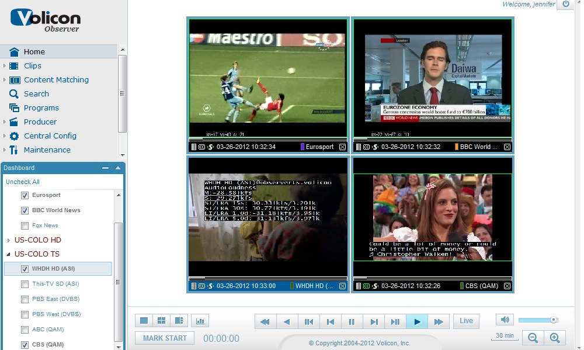Uncheck WHDH HD (ASI) channel
584x350 pixels.
[x=25, y=269]
